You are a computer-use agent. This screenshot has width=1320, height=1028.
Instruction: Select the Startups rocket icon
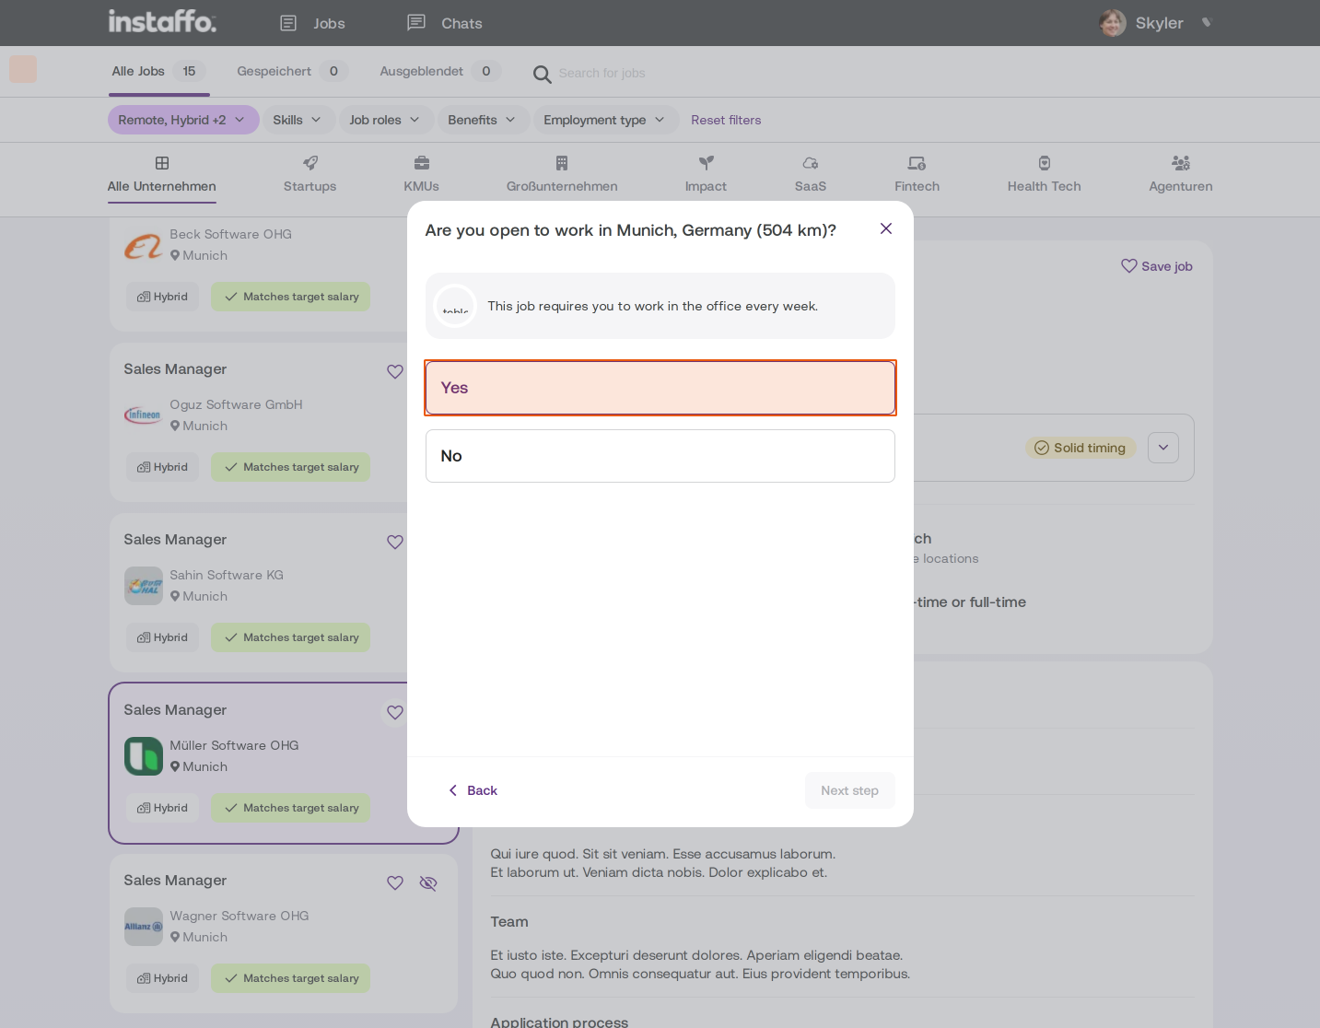pyautogui.click(x=310, y=163)
